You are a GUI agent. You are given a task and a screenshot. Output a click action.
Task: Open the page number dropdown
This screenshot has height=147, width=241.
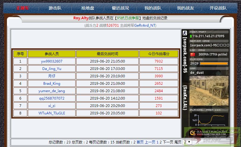[188, 142]
